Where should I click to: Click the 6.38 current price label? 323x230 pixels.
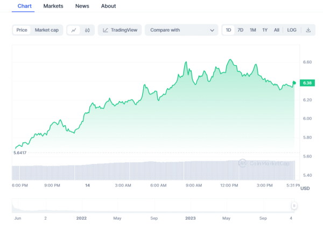click(x=308, y=83)
